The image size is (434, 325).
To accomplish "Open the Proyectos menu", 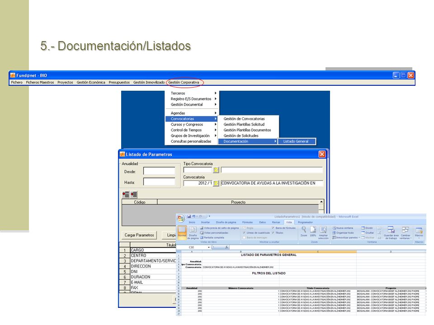I will pyautogui.click(x=65, y=82).
